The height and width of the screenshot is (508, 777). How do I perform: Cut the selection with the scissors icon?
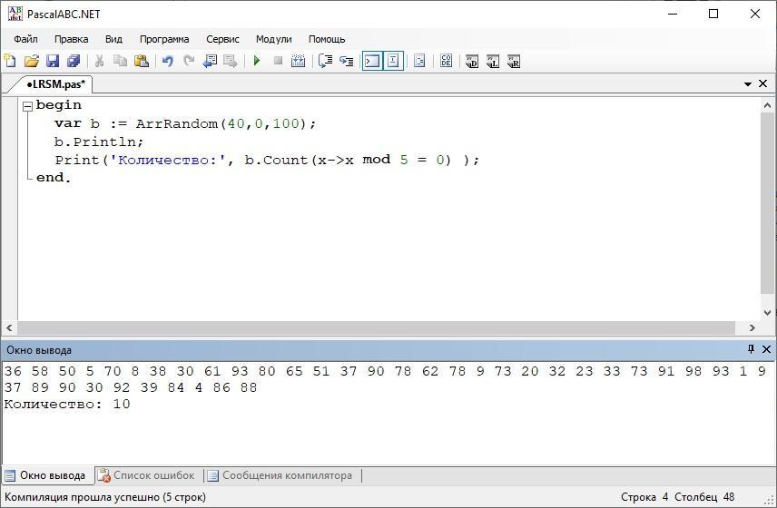(100, 61)
